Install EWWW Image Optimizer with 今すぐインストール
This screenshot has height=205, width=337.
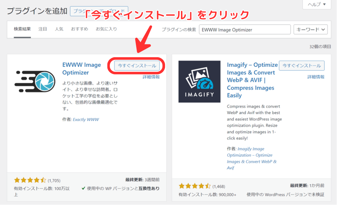[137, 65]
